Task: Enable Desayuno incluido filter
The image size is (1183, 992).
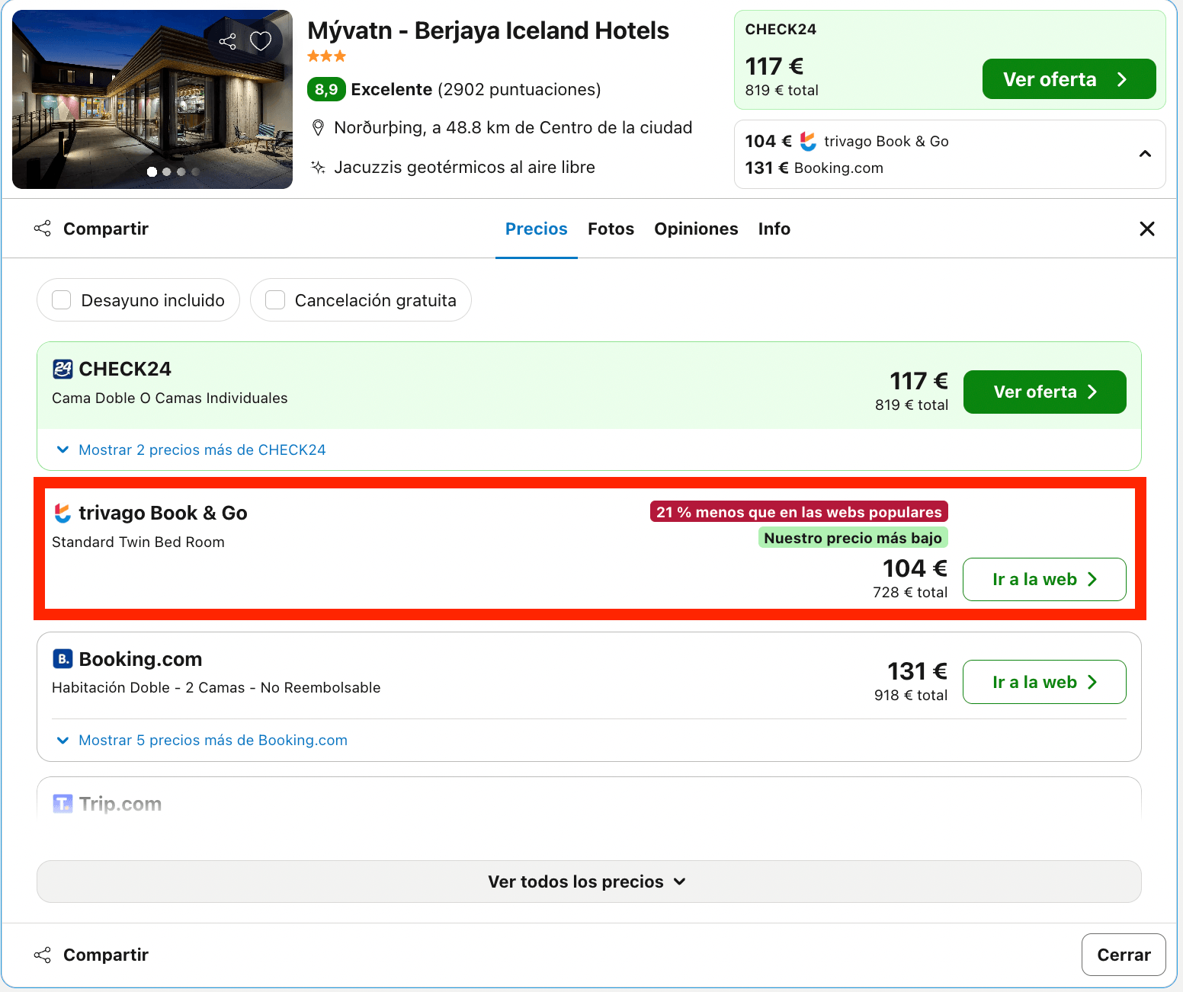Action: tap(138, 300)
